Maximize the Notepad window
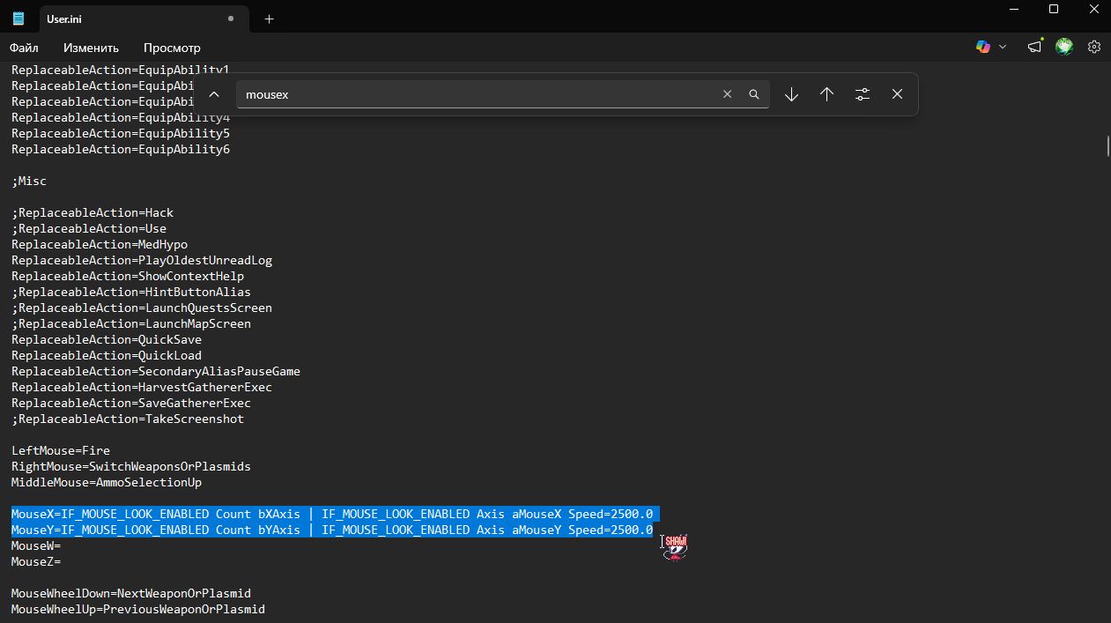The width and height of the screenshot is (1111, 623). [1054, 9]
